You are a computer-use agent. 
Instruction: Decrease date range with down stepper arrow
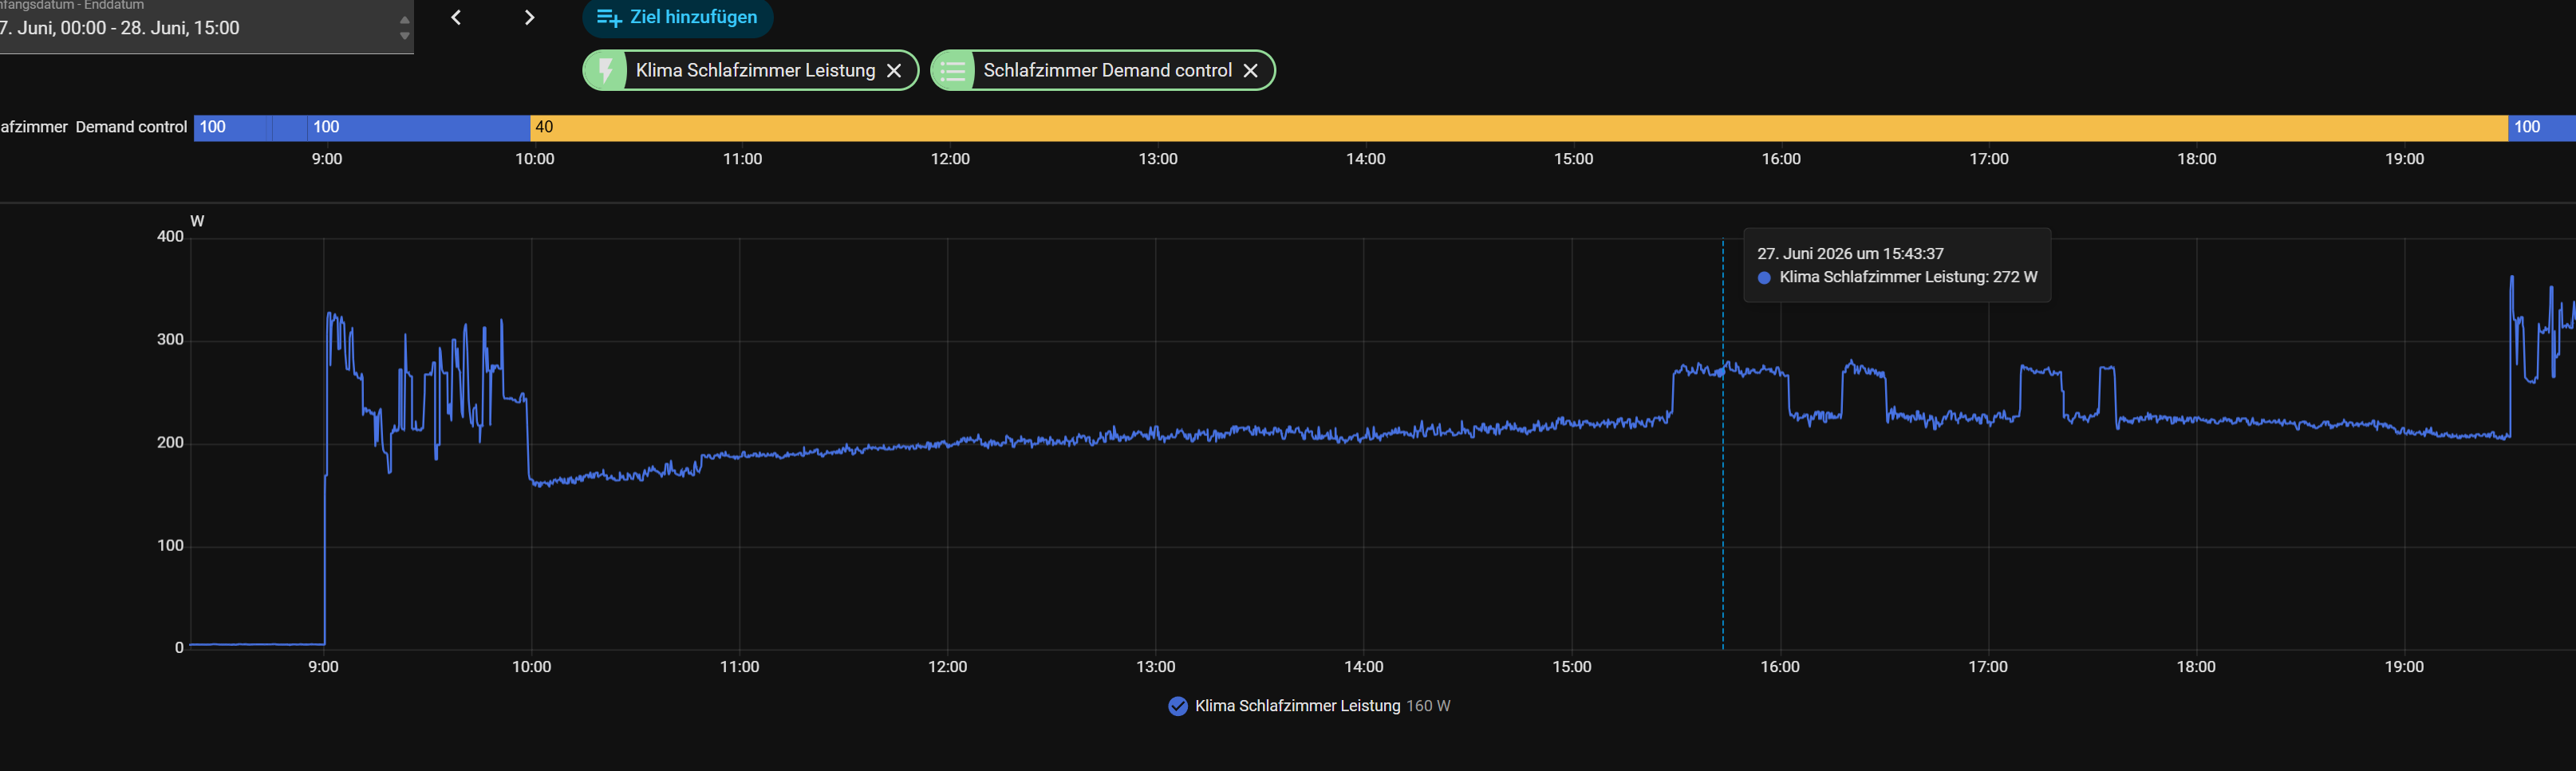point(404,36)
